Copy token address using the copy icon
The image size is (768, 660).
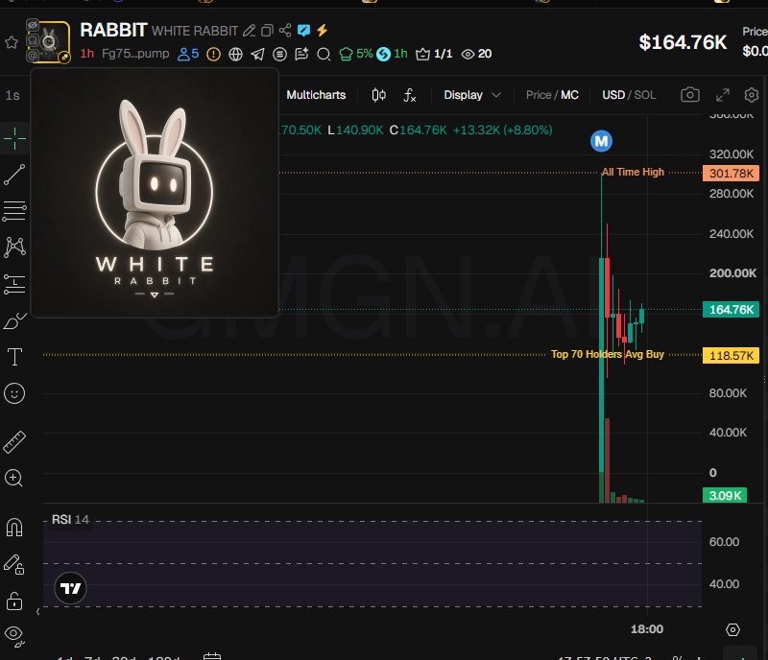tap(267, 31)
